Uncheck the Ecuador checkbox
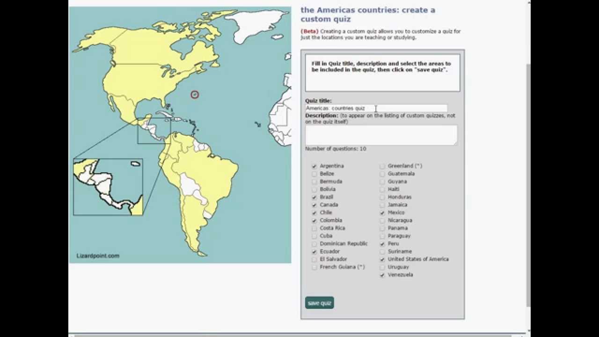Viewport: 599px width, 337px height. [314, 252]
